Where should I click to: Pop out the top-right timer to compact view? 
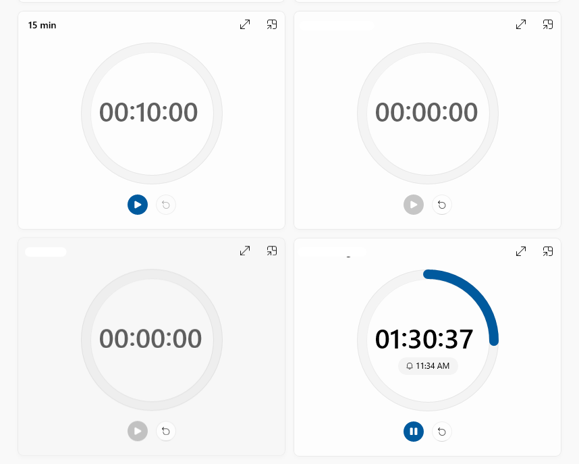coord(548,24)
